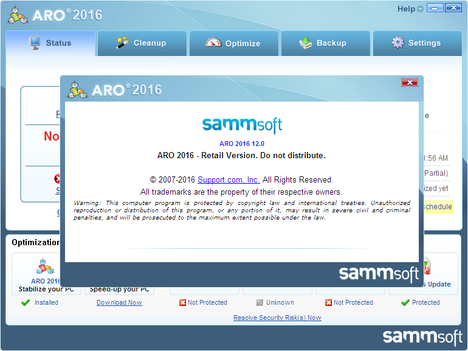Screen dimensions: 468x351
Task: Click the grey Unknown status icon
Action: 260,302
